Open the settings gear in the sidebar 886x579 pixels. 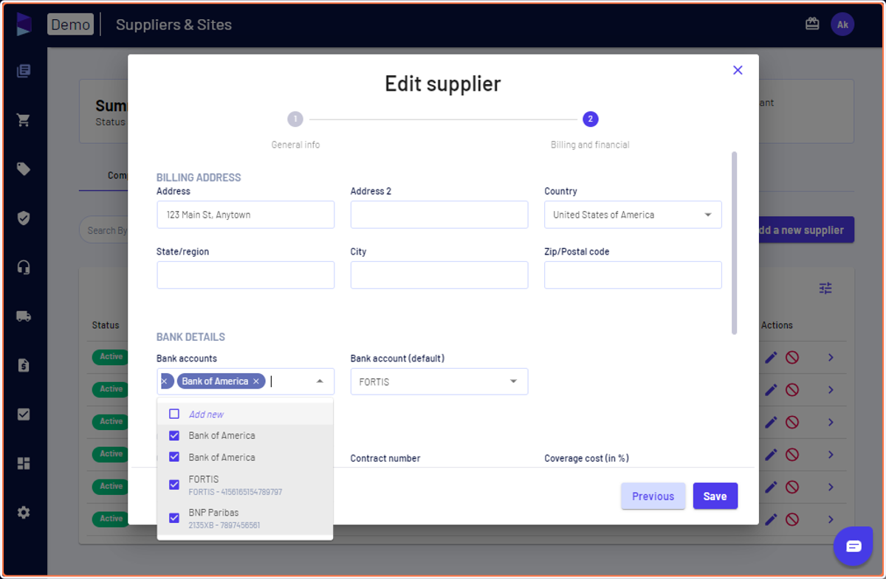tap(24, 513)
